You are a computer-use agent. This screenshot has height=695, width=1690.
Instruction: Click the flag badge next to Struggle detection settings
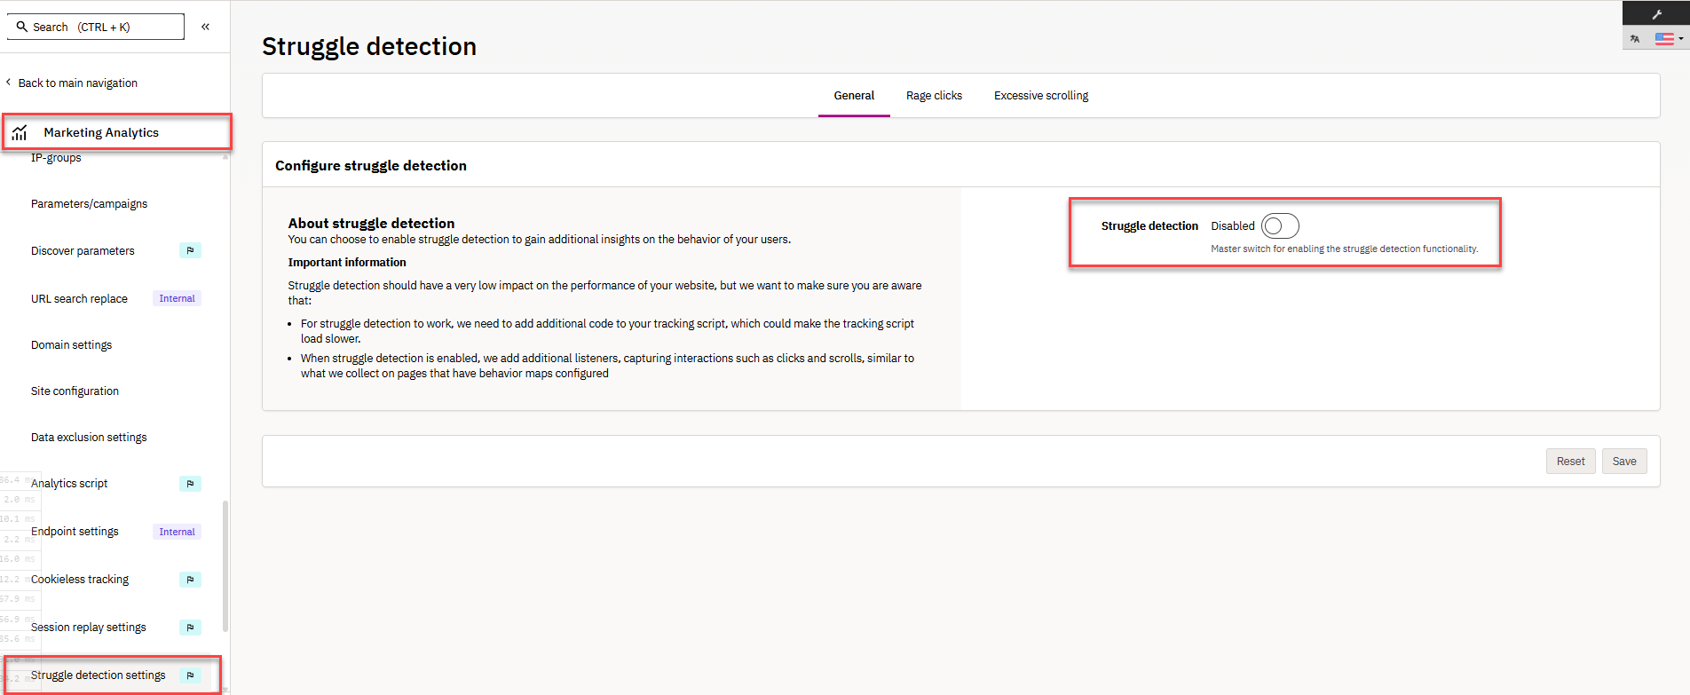tap(190, 675)
